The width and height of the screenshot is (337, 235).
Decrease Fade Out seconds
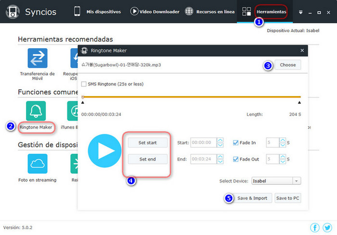coord(283,162)
